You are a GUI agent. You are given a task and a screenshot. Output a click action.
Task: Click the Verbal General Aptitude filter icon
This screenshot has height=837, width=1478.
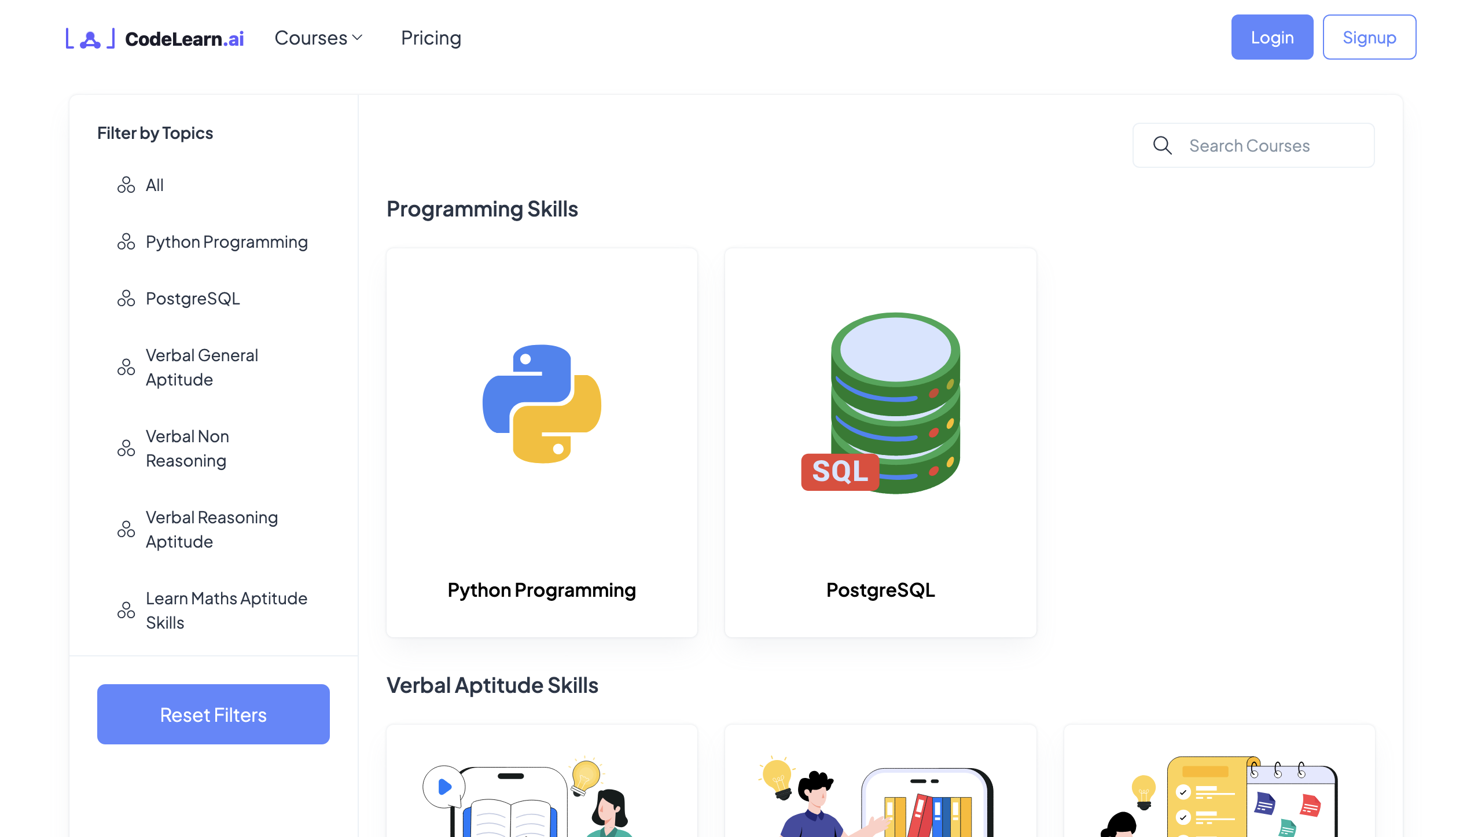[x=126, y=368]
